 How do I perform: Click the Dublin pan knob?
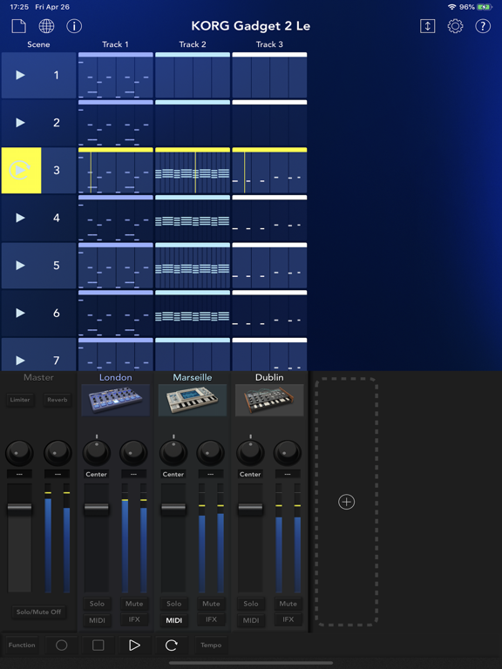point(250,452)
